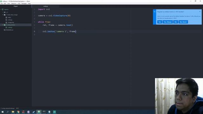Click the image.png file icon

6,22
